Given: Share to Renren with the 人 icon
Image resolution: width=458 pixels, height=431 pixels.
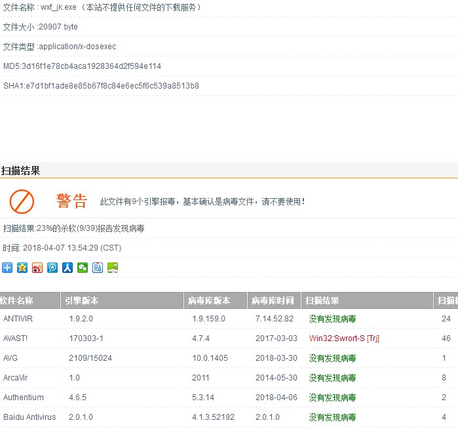Looking at the screenshot, I should point(67,268).
